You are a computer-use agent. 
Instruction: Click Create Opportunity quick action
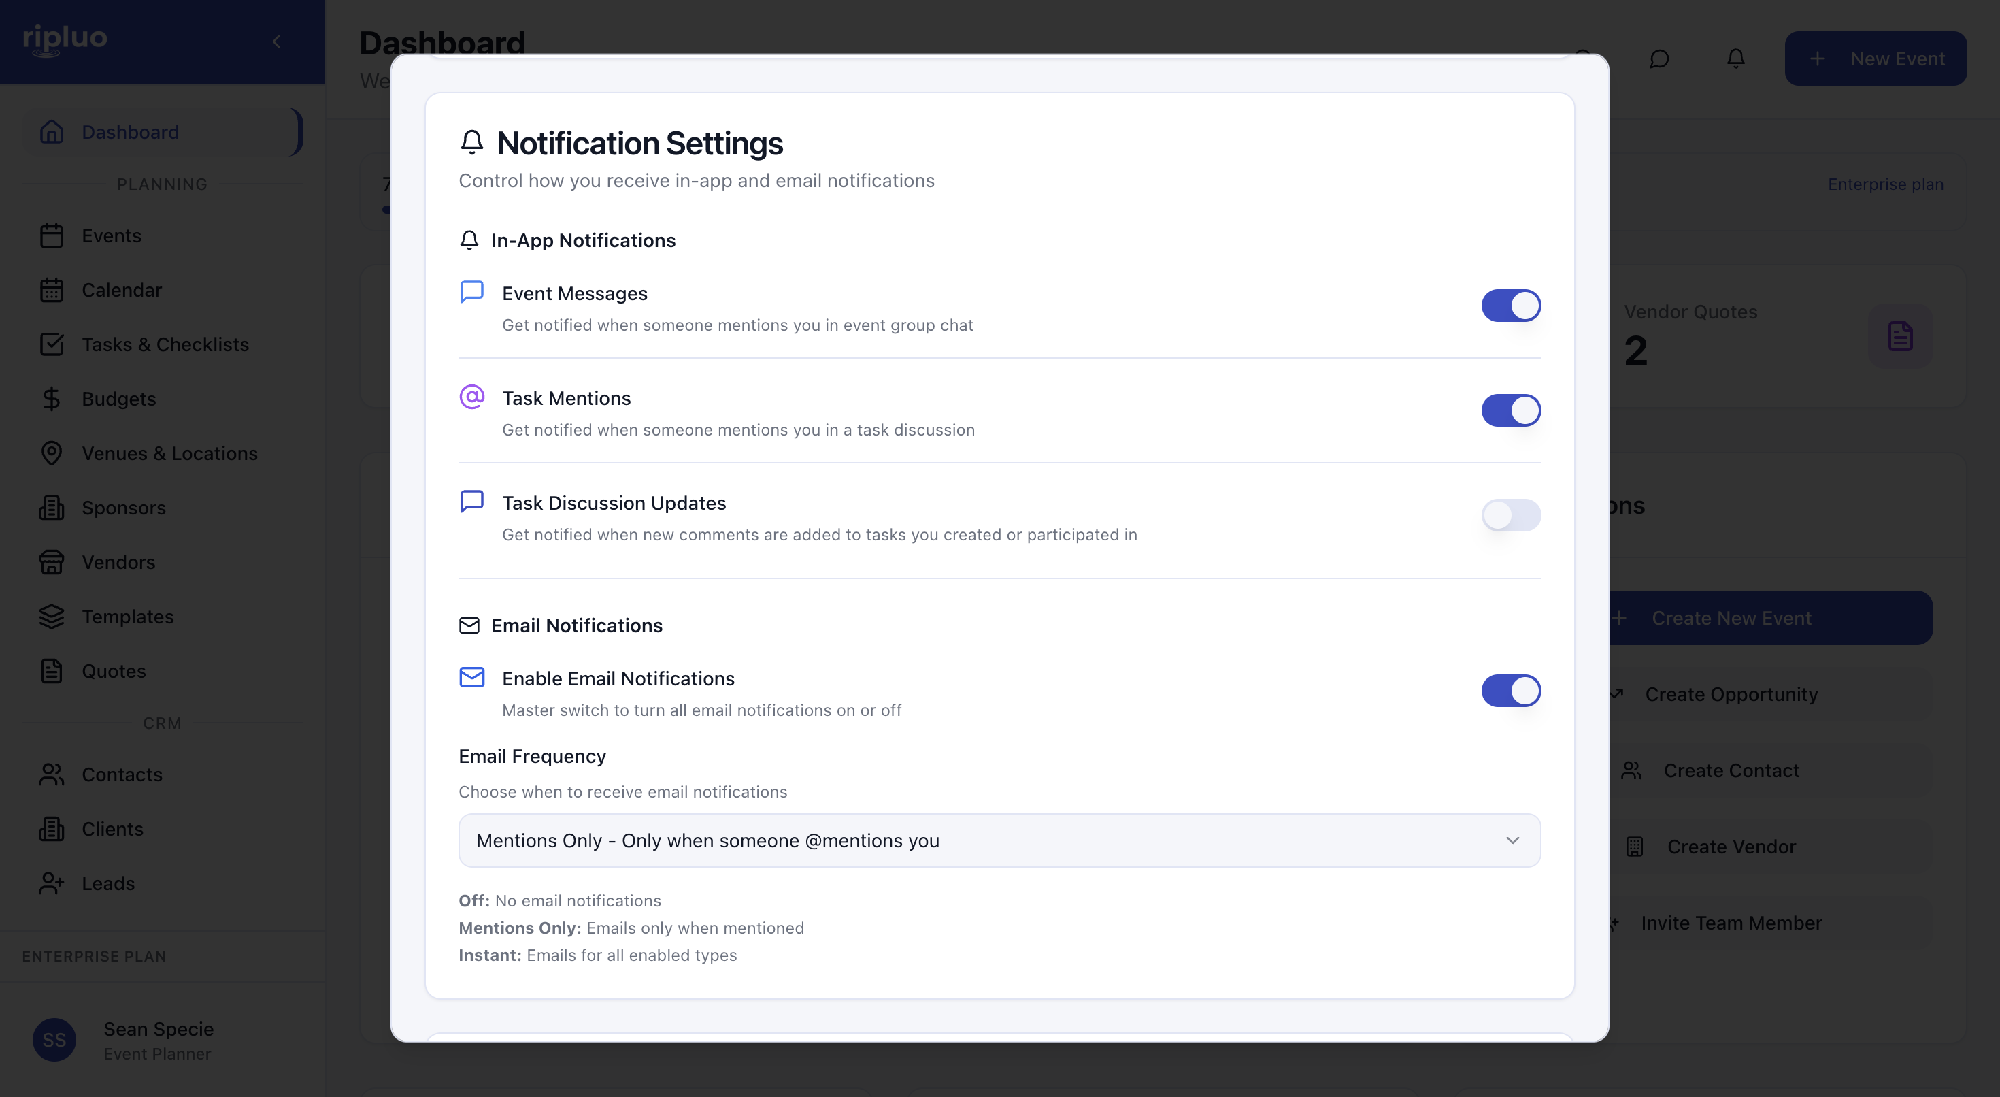click(1770, 693)
